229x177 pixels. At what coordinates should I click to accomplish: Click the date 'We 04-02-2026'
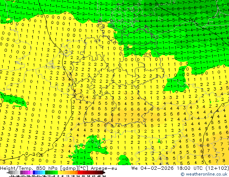point(152,168)
